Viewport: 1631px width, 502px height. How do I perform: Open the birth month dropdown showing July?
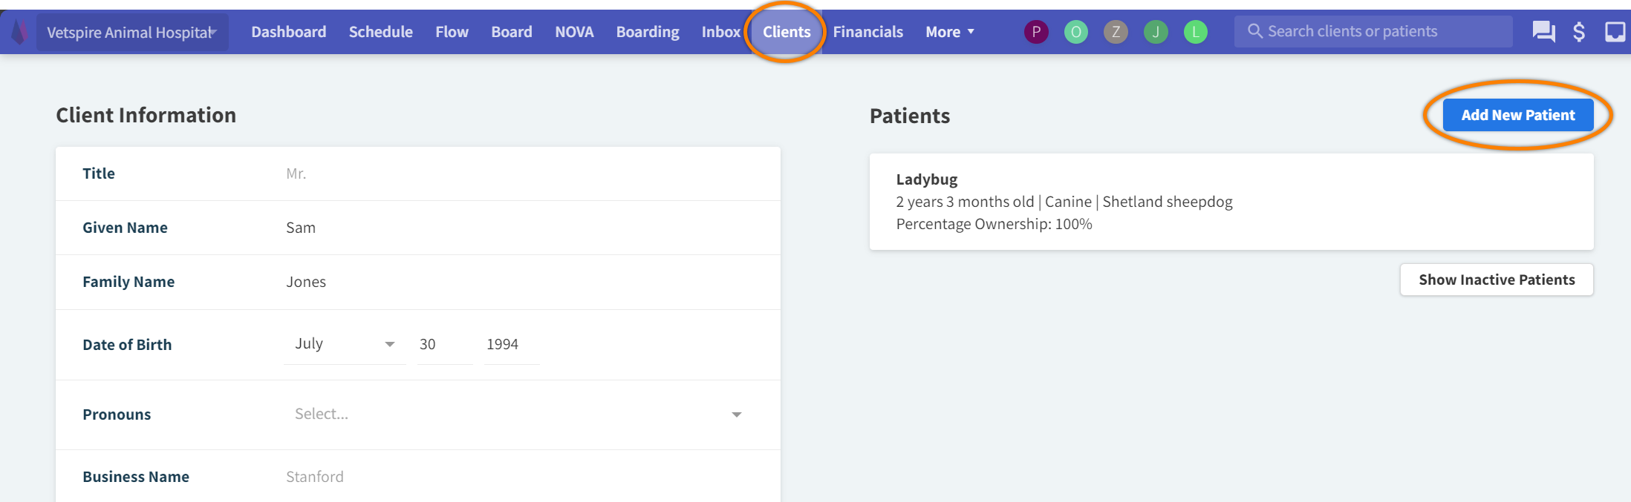344,344
